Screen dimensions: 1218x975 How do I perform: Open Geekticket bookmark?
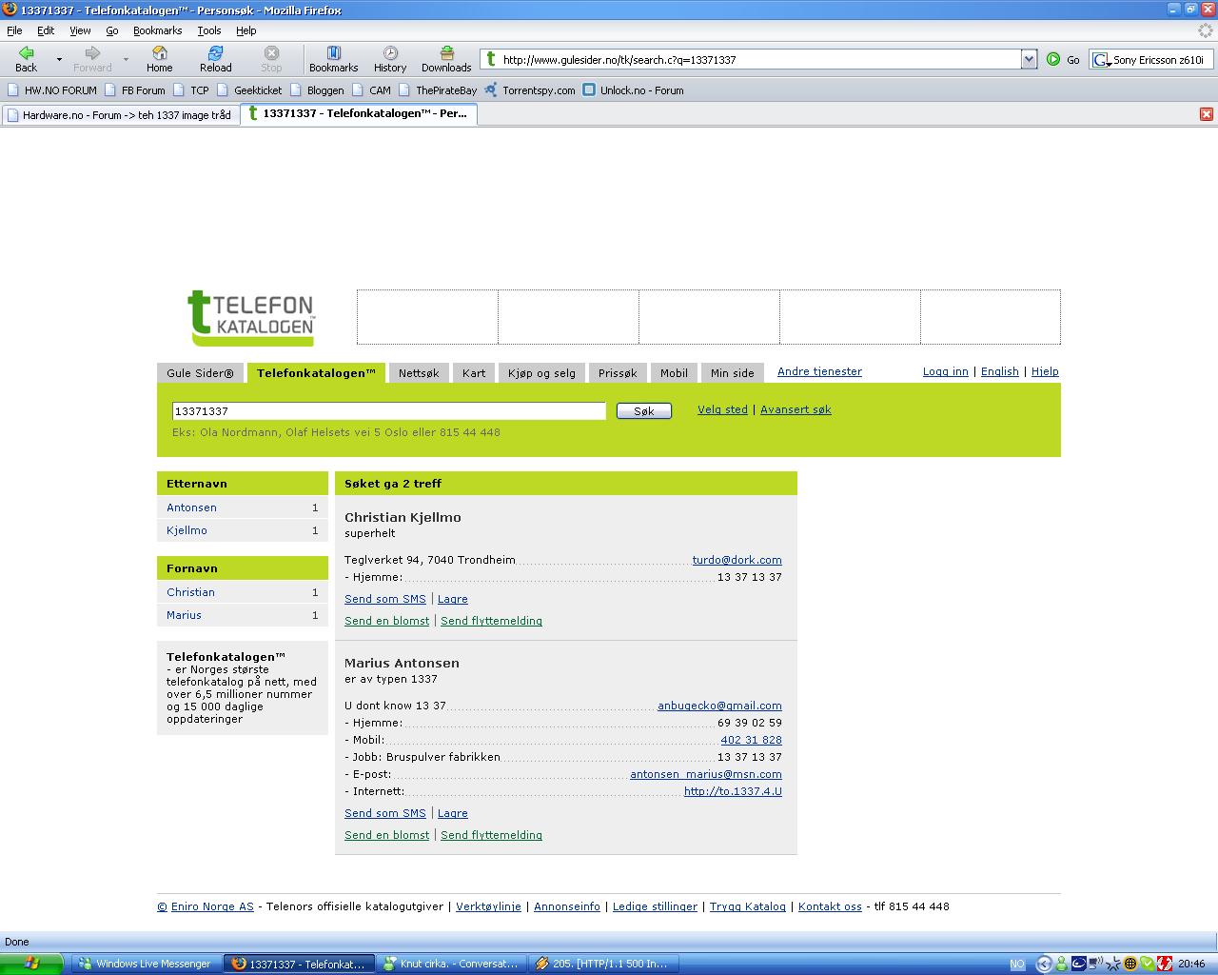(x=249, y=90)
